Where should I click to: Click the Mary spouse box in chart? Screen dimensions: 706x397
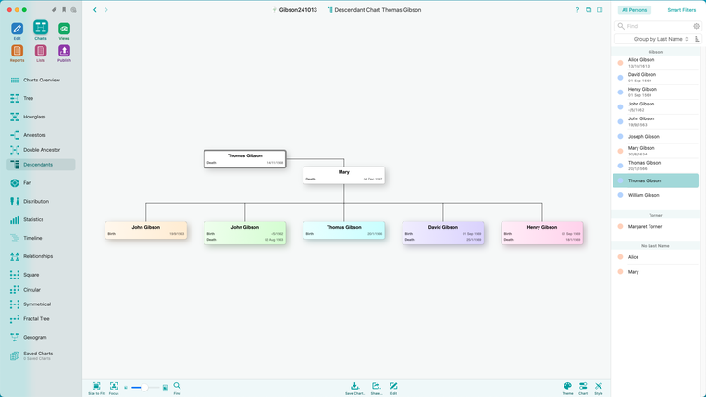click(x=344, y=176)
